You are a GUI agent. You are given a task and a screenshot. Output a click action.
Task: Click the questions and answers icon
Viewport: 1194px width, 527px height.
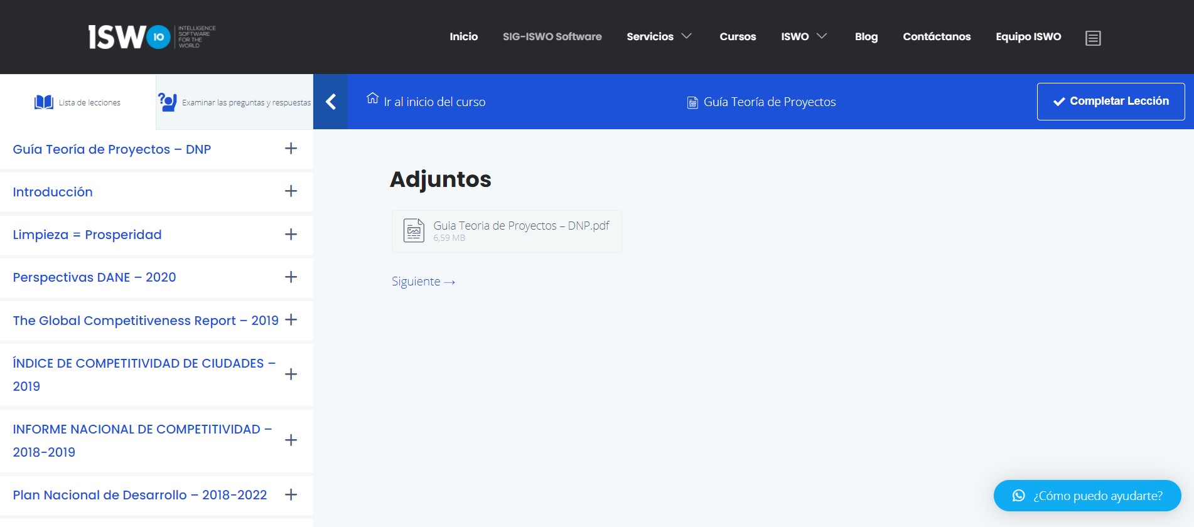click(x=168, y=102)
